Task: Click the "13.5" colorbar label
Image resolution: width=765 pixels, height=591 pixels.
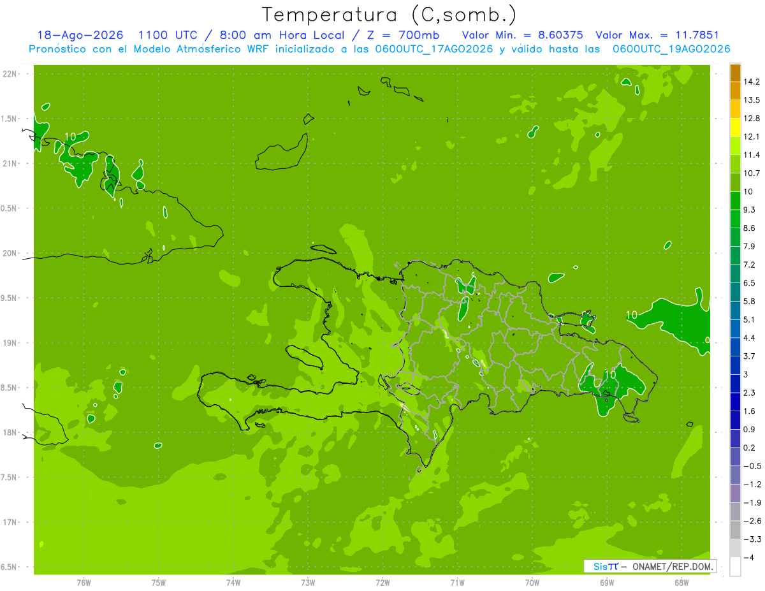Action: tap(752, 100)
